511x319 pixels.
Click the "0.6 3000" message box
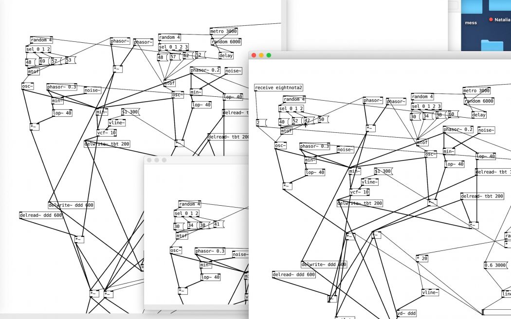[x=496, y=266]
